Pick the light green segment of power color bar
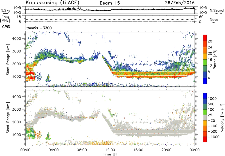The height and width of the screenshot is (156, 225). [205, 62]
